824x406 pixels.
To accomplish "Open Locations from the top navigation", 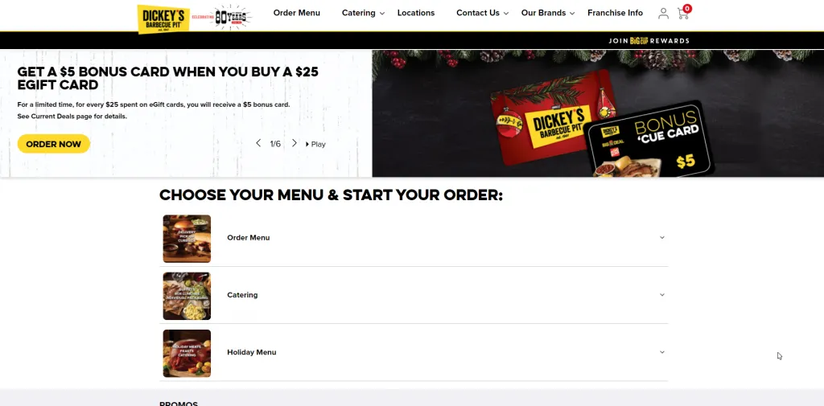I will [x=416, y=13].
